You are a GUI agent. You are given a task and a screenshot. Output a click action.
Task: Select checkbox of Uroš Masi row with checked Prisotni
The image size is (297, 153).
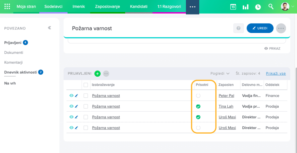pos(86,117)
